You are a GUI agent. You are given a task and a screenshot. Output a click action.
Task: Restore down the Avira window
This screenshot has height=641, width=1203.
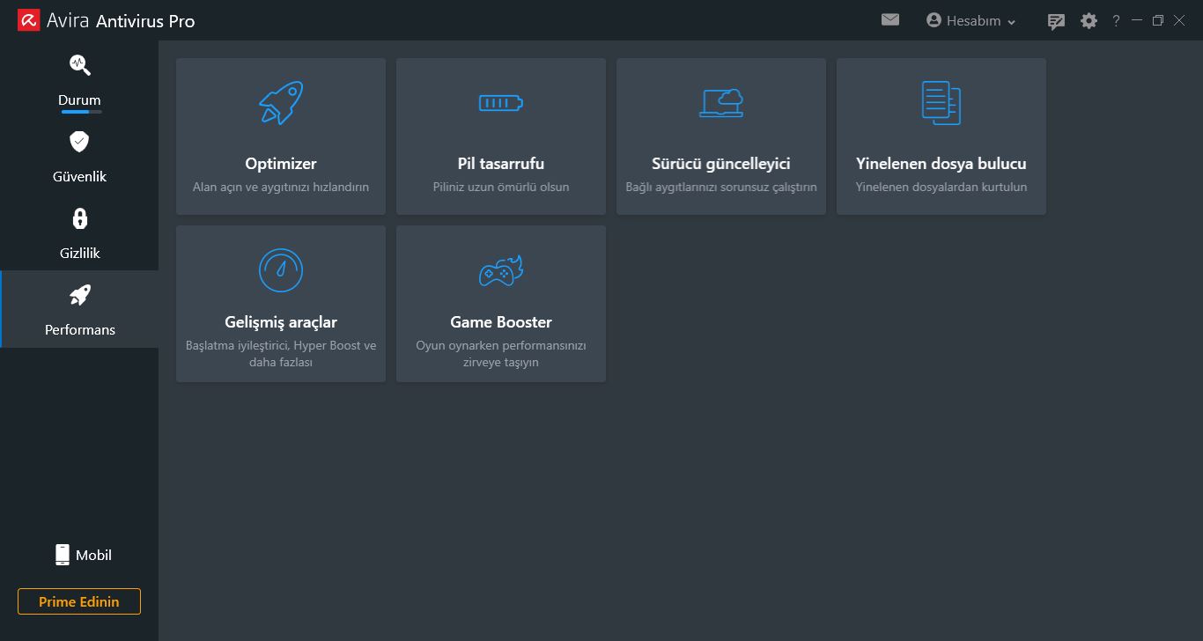(x=1158, y=20)
